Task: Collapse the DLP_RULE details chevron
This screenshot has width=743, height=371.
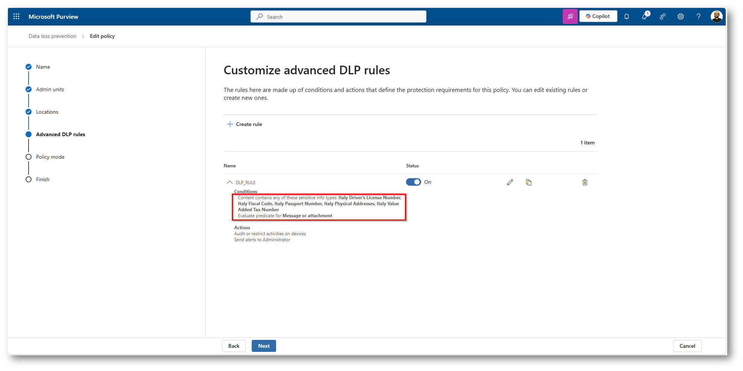Action: (x=230, y=182)
